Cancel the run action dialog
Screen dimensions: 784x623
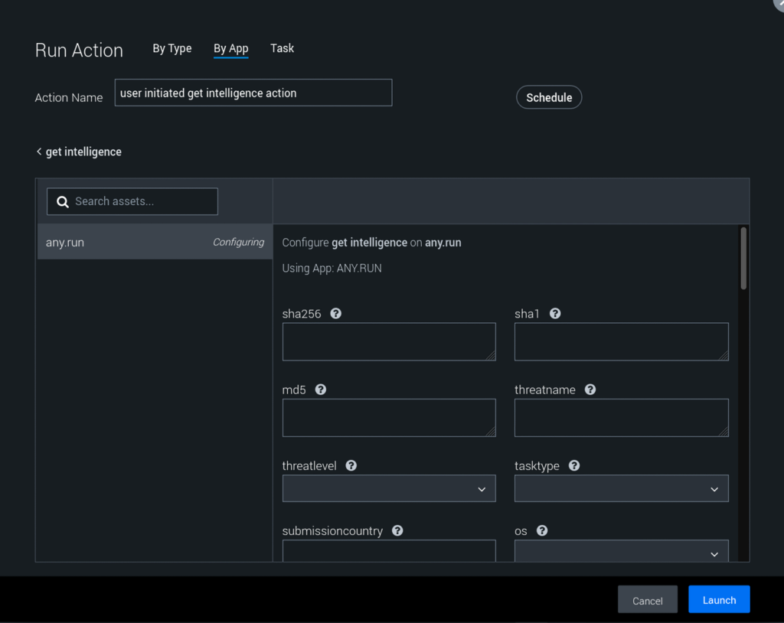647,601
